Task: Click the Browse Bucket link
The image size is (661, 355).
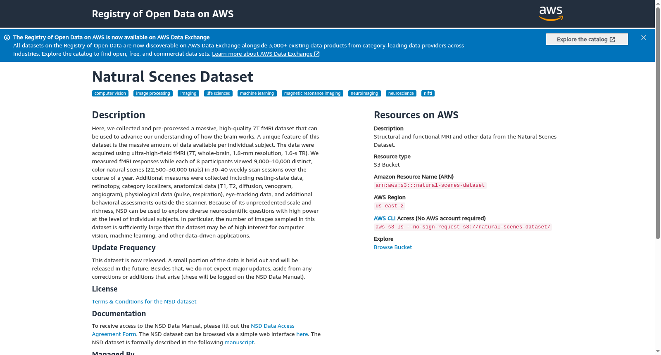Action: point(393,247)
